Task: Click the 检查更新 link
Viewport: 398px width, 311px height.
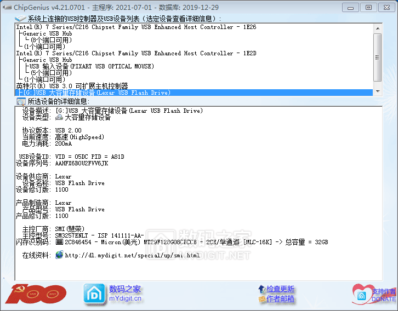Action: tap(280, 289)
